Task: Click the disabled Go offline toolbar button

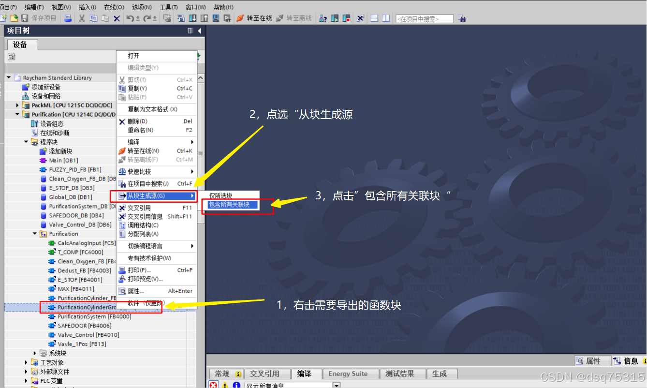Action: click(x=294, y=18)
